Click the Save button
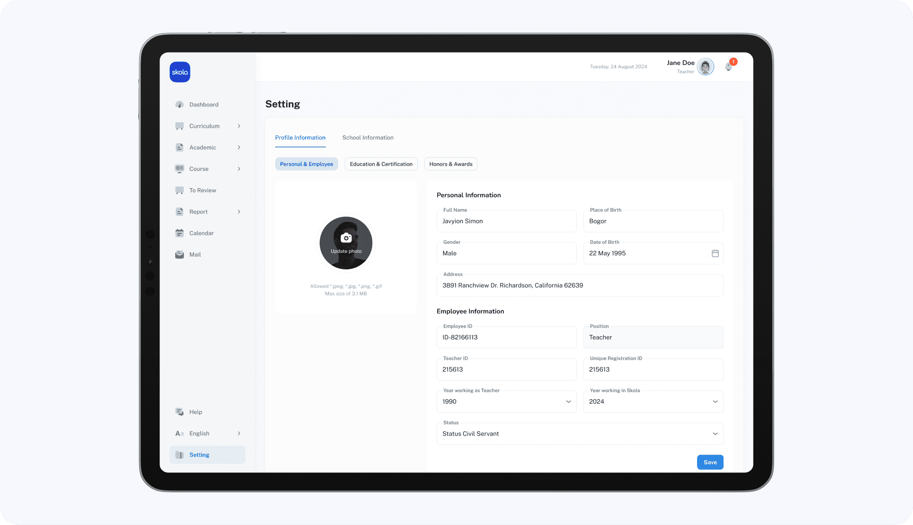Image resolution: width=913 pixels, height=525 pixels. (x=710, y=462)
